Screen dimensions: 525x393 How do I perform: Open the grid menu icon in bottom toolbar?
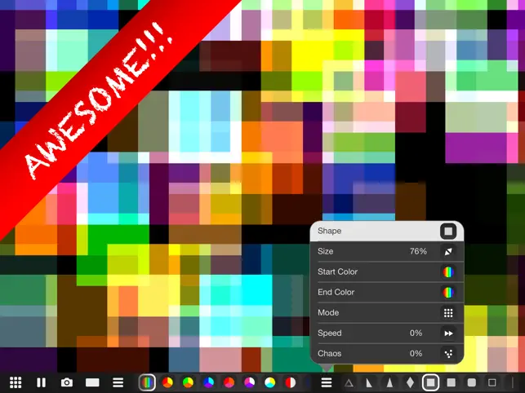tap(16, 382)
